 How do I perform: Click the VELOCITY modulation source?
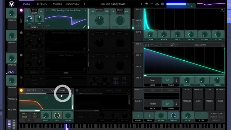198,94
